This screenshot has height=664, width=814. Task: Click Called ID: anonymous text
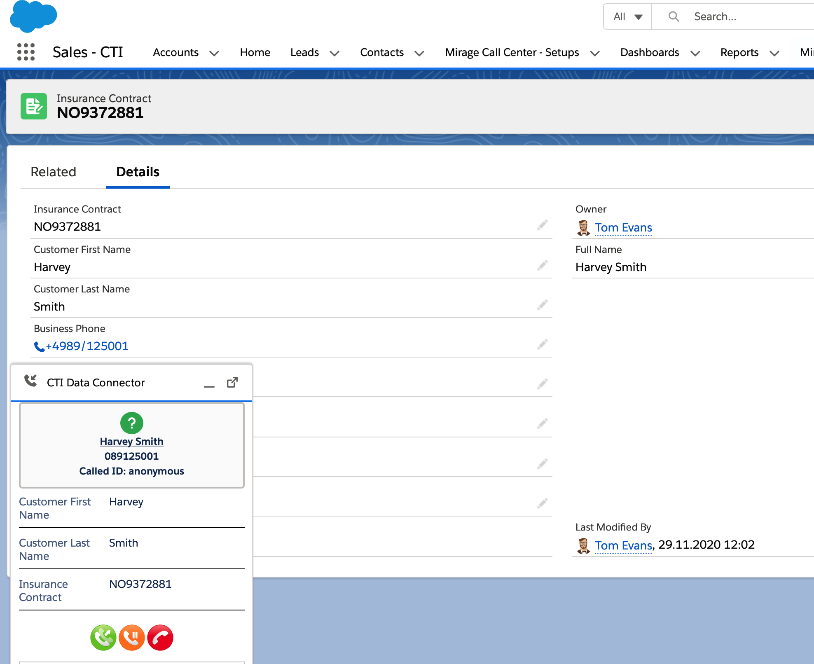132,471
